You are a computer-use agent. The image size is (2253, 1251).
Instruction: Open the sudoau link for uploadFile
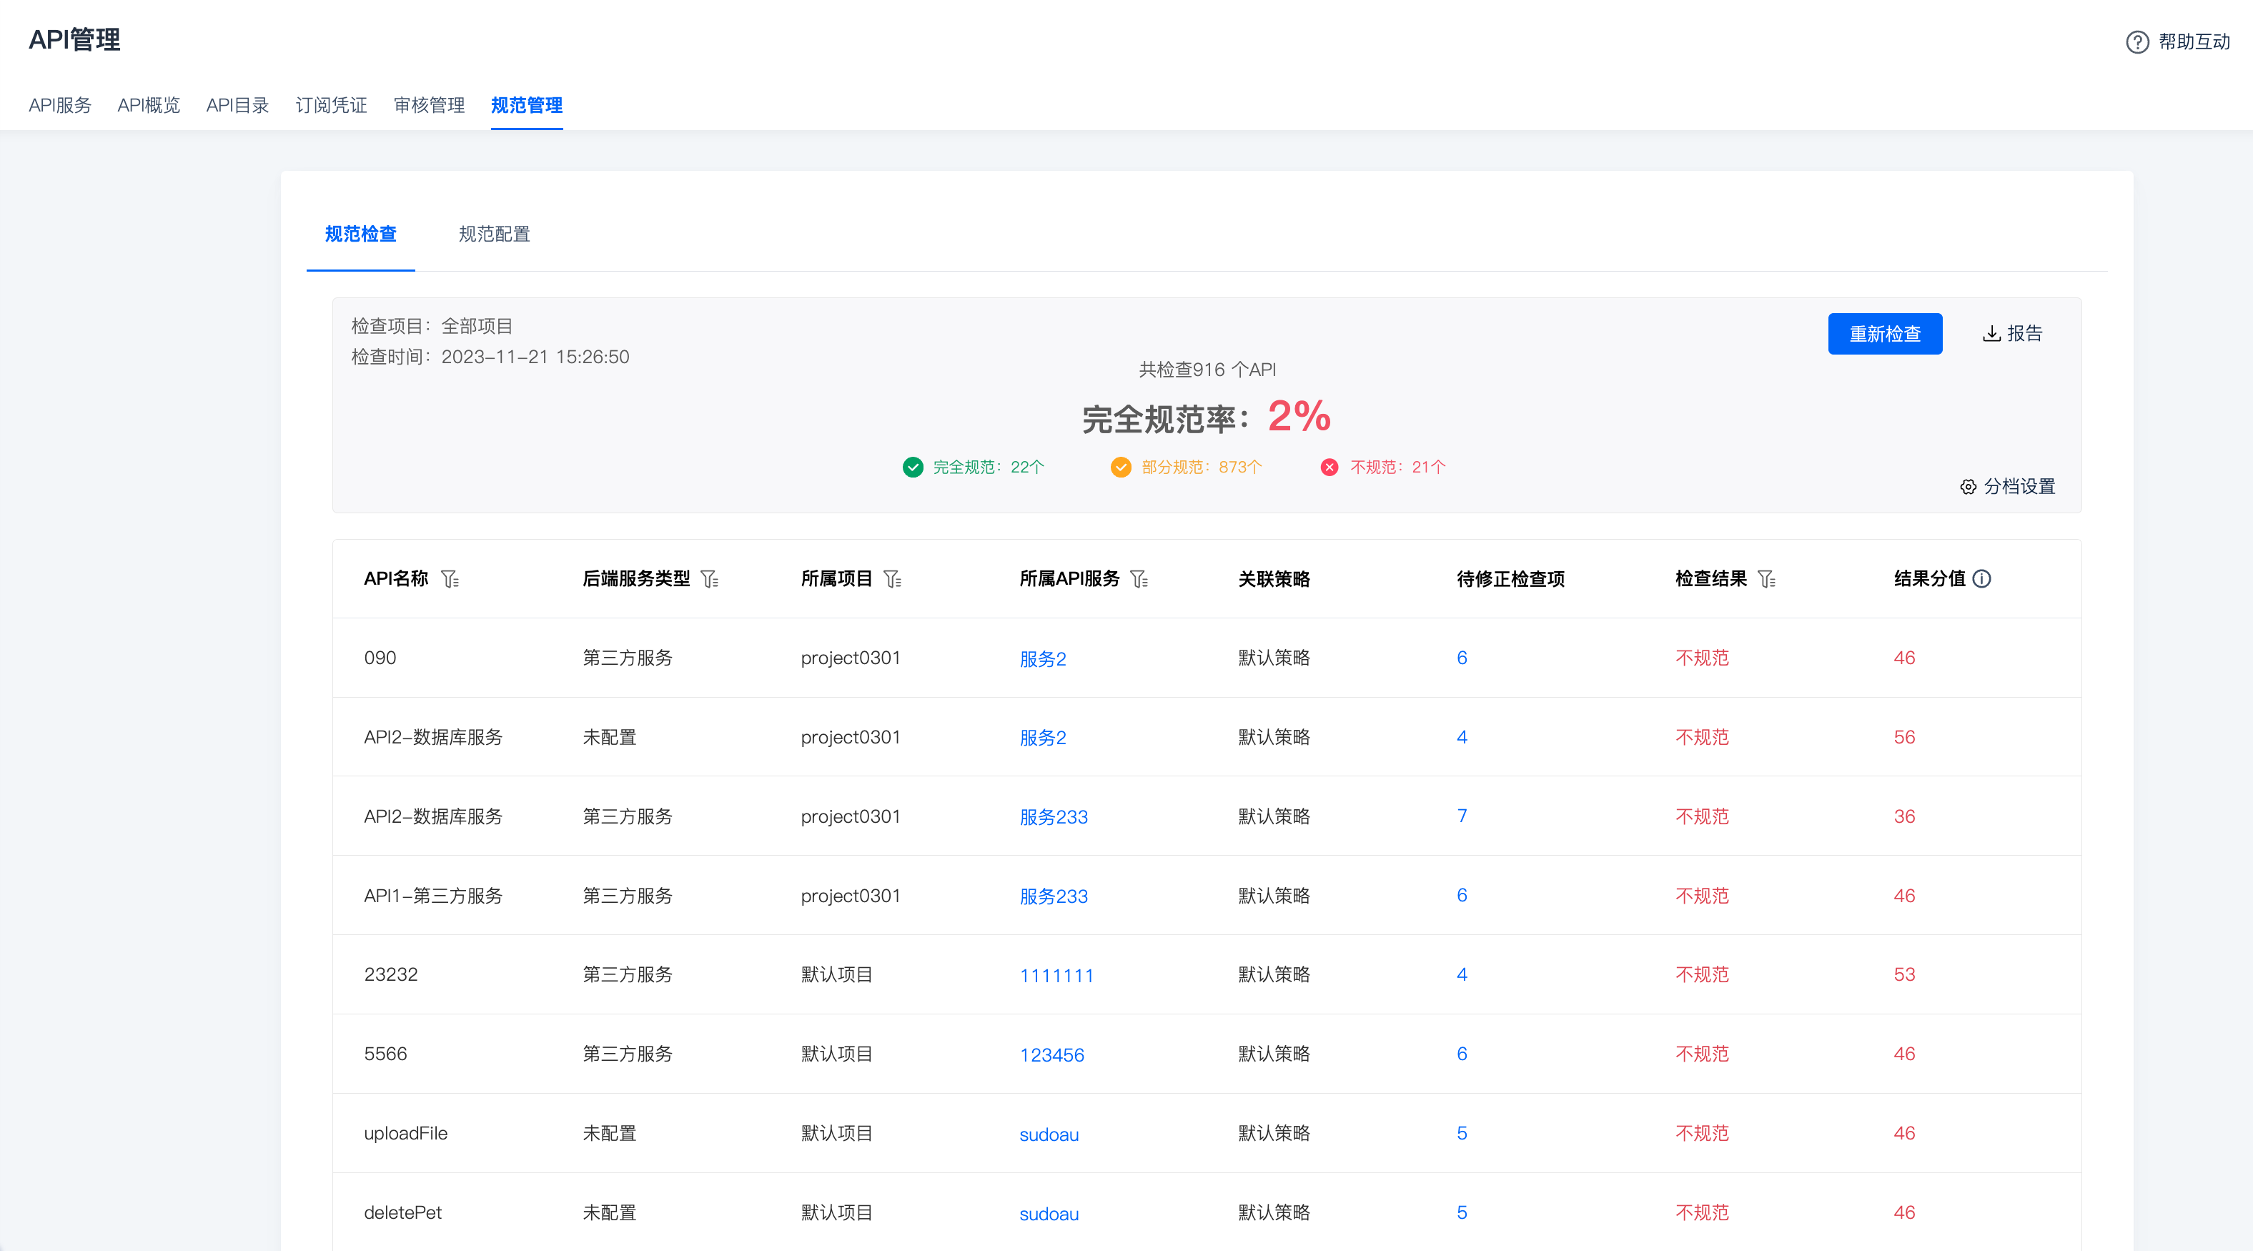(1049, 1134)
